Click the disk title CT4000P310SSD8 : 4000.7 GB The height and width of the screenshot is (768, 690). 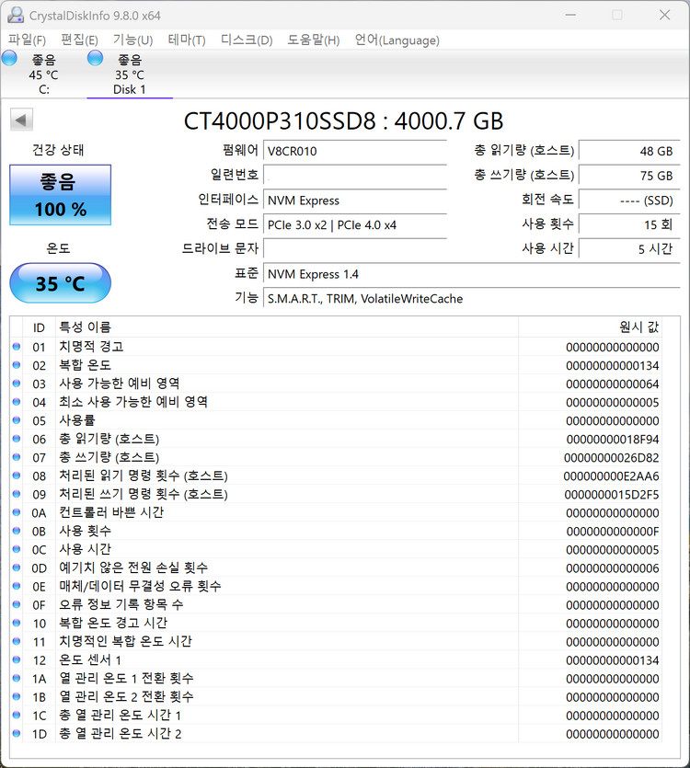[343, 121]
